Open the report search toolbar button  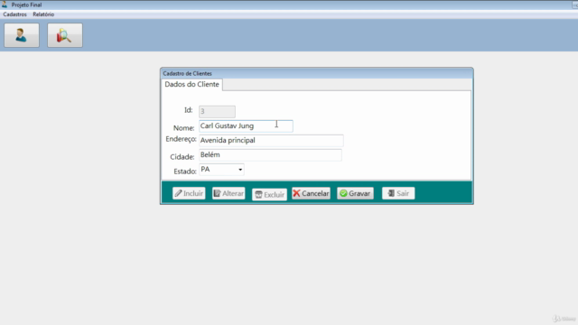point(65,35)
